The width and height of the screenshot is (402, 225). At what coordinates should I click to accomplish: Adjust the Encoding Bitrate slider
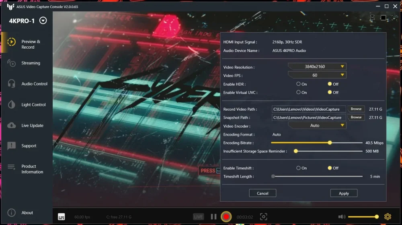[x=330, y=142]
